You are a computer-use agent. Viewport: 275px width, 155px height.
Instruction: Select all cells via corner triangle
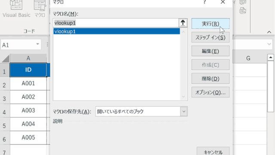(5, 59)
